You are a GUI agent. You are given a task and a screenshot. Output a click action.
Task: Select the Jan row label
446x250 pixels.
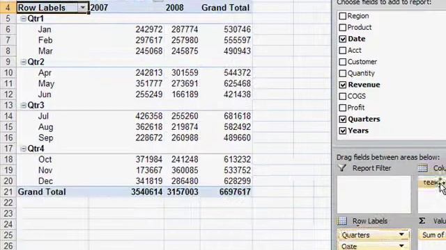coord(45,29)
